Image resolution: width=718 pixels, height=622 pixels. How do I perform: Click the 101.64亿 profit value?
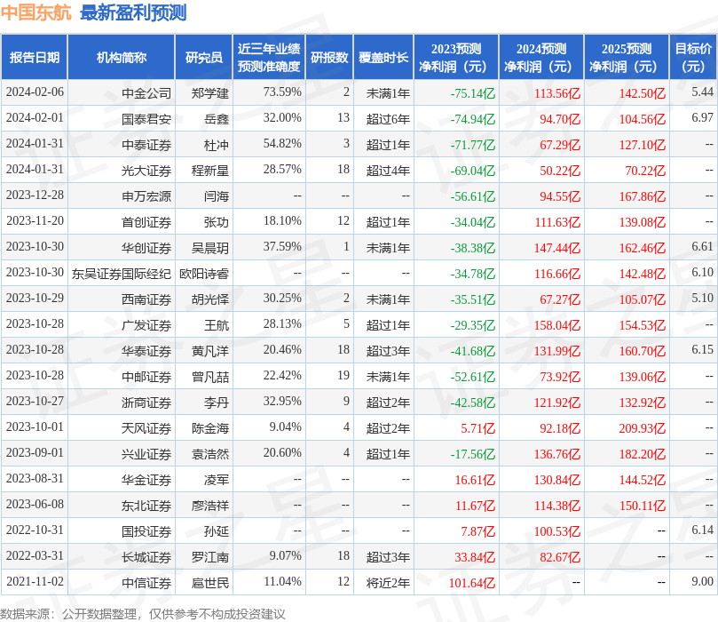[x=472, y=583]
